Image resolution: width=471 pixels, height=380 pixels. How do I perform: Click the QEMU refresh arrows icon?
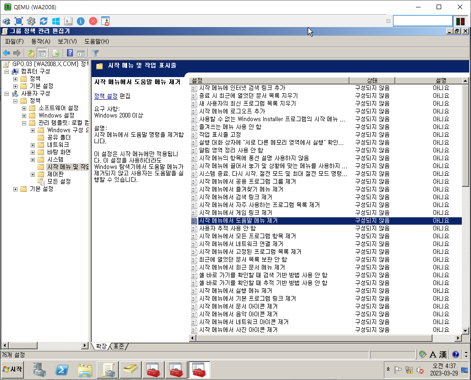(x=44, y=21)
